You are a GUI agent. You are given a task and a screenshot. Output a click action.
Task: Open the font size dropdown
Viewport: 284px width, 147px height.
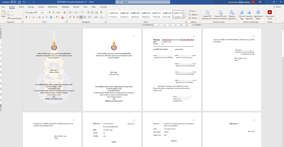pos(47,12)
